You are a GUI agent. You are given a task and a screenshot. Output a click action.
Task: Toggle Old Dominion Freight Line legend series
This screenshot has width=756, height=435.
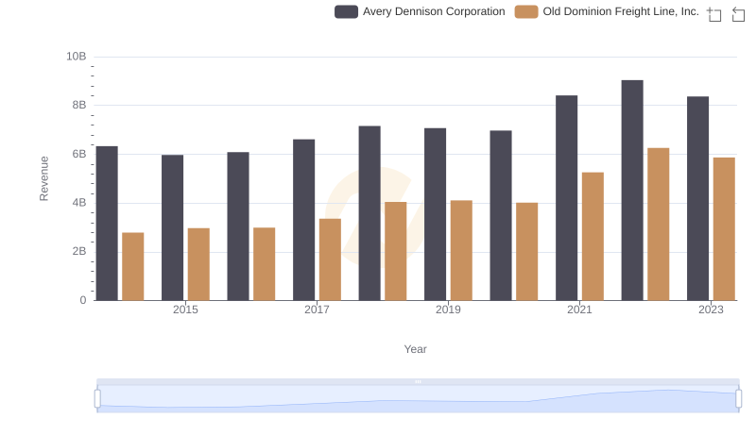click(607, 11)
